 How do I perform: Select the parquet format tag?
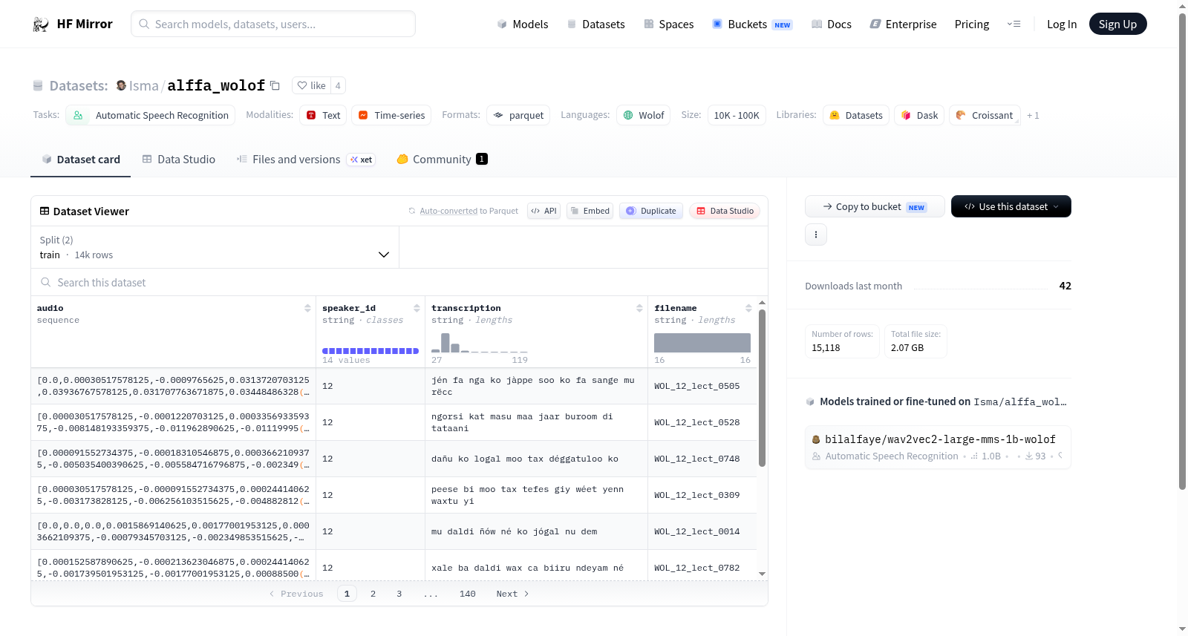[518, 115]
